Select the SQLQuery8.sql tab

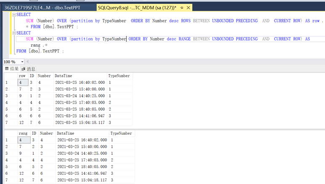[x=137, y=8]
